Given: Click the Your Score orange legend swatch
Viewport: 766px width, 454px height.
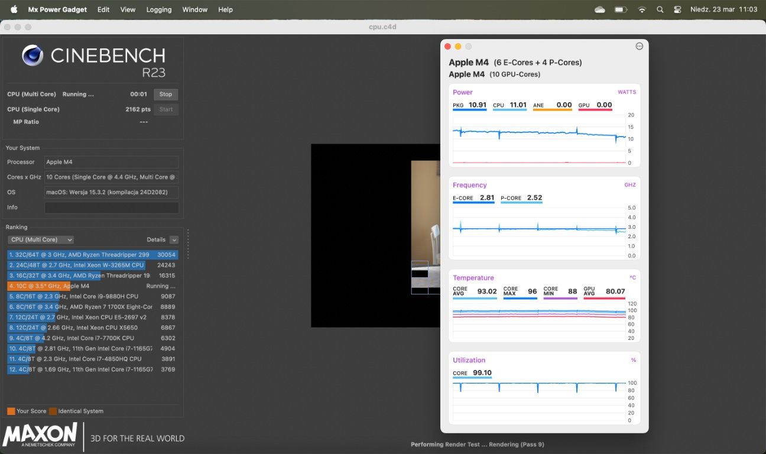Looking at the screenshot, I should 11,411.
